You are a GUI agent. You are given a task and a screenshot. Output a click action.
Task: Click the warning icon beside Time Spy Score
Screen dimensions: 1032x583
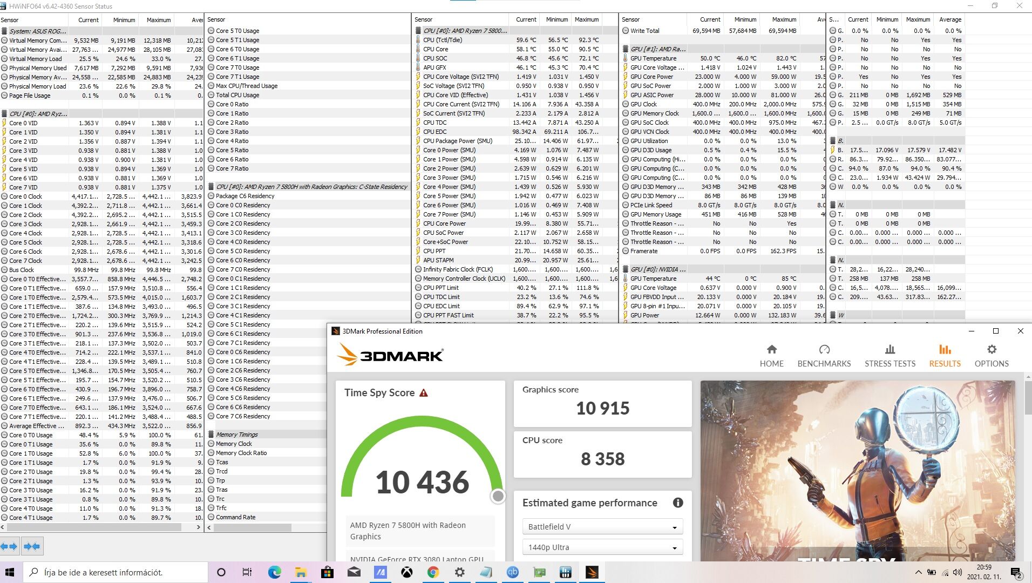424,393
